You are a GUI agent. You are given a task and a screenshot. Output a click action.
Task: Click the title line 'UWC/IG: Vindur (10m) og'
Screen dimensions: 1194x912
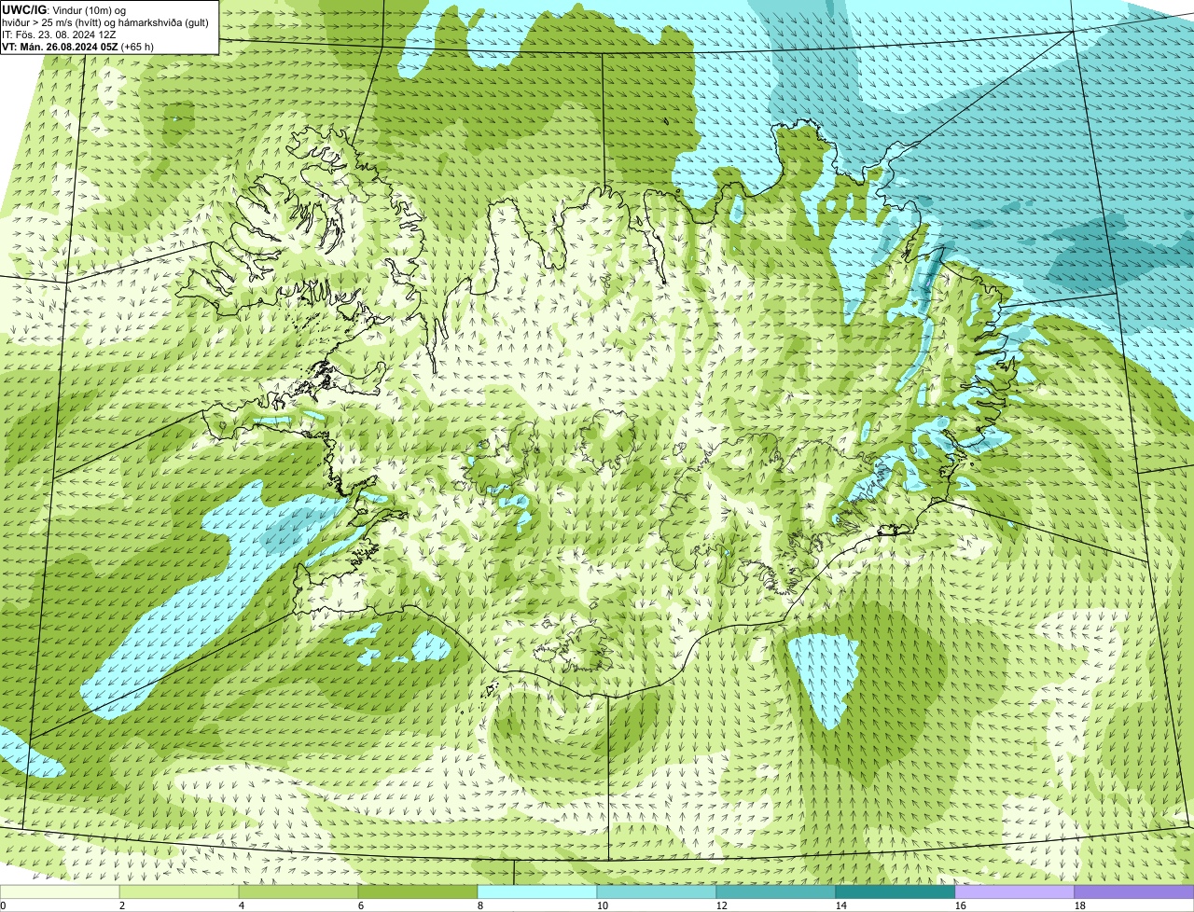(64, 9)
